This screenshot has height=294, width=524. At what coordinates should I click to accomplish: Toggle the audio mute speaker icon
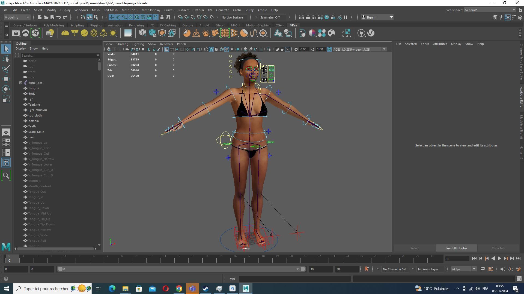[x=502, y=269]
